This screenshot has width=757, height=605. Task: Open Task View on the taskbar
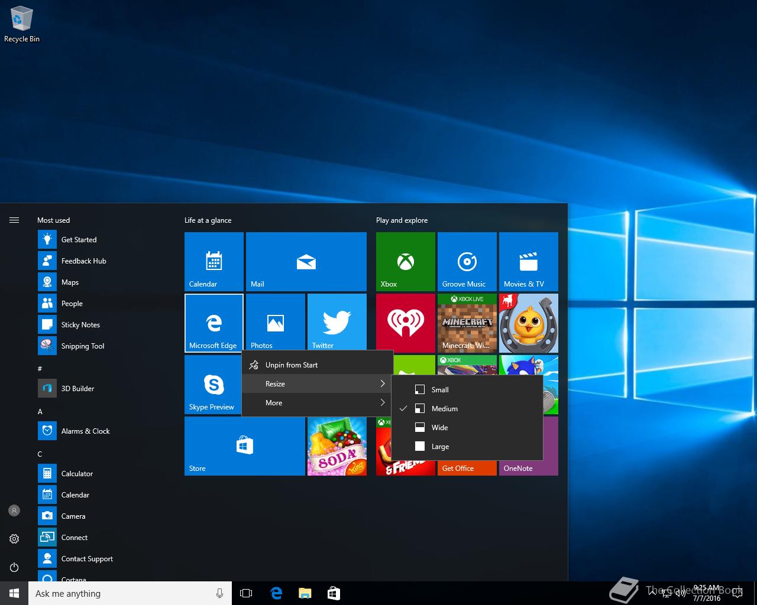tap(246, 593)
